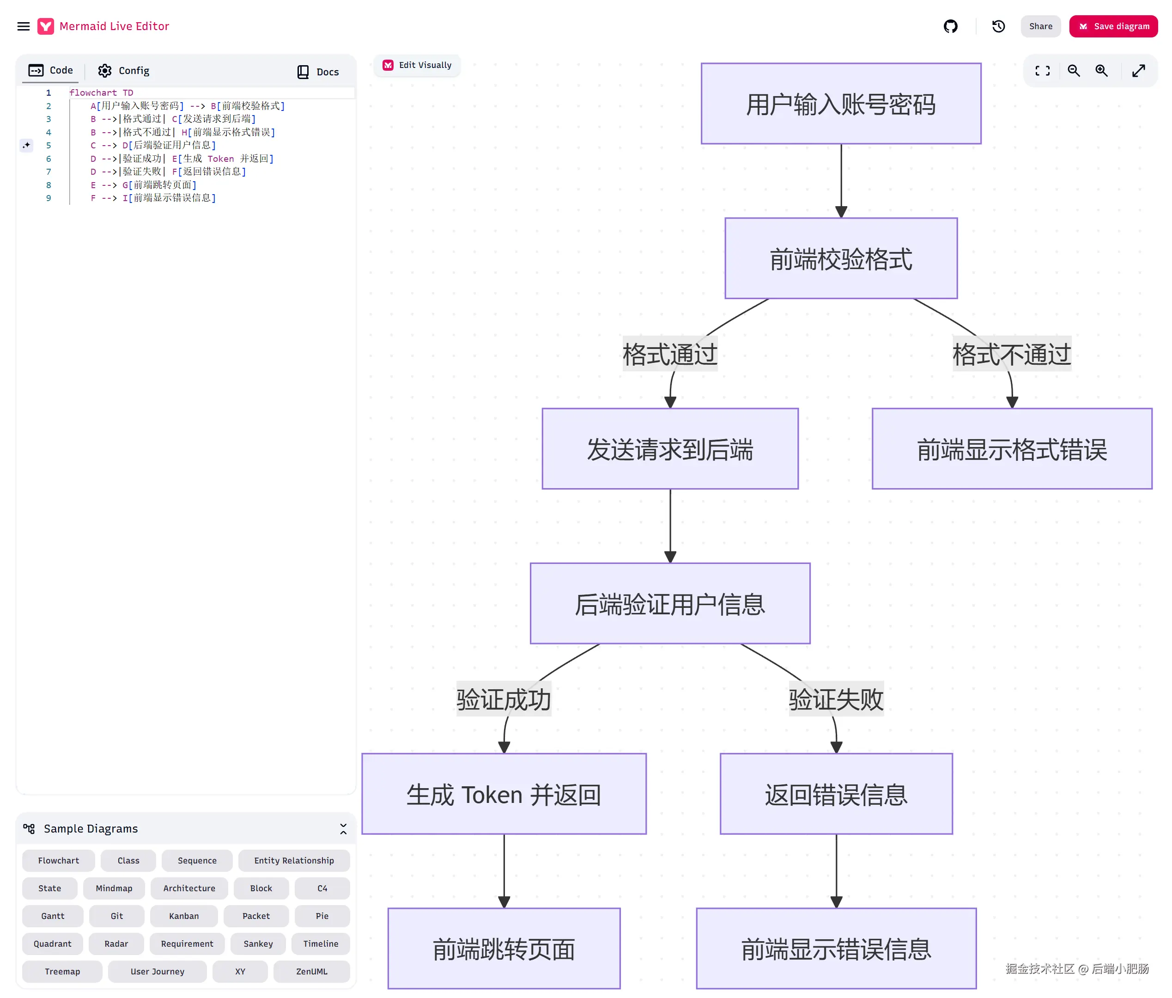Viewport: 1172px width, 998px height.
Task: Zoom in on the diagram
Action: point(1101,71)
